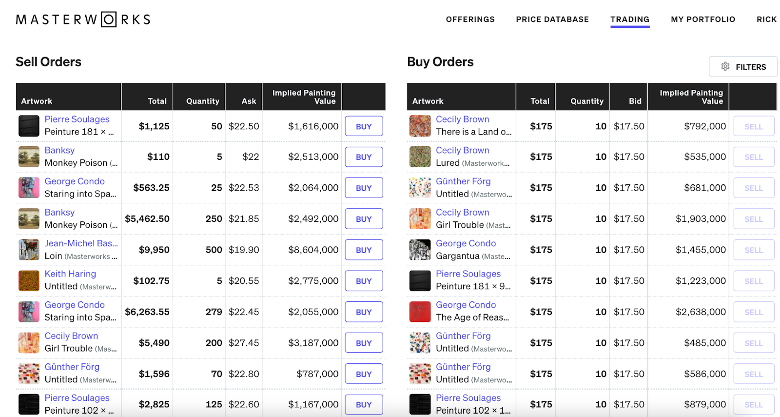Go to Price Database

pos(552,20)
